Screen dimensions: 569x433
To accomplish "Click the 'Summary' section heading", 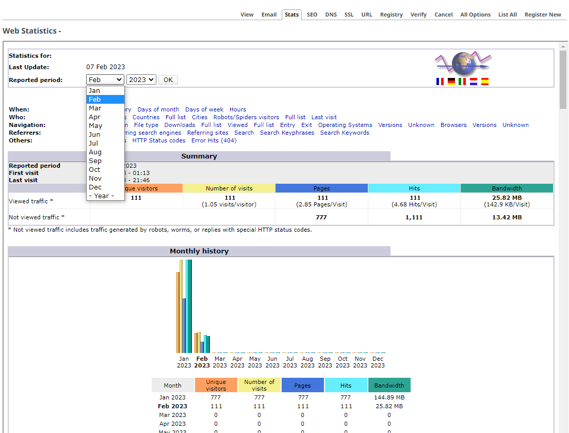I will (x=199, y=156).
